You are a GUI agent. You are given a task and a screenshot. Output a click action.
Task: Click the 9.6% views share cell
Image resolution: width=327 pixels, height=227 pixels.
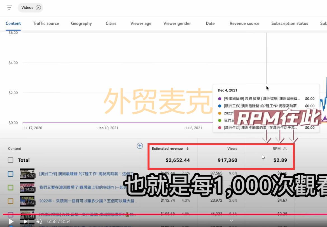[x=233, y=173]
